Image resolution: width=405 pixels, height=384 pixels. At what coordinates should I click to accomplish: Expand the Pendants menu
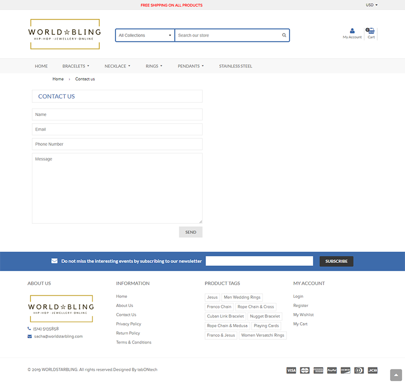191,66
